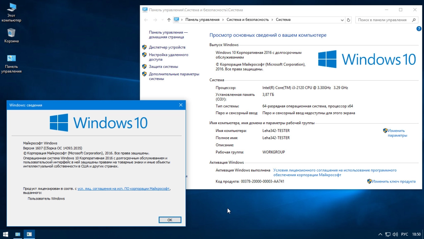Open the network status tray icon
424x239 pixels.
tap(388, 234)
